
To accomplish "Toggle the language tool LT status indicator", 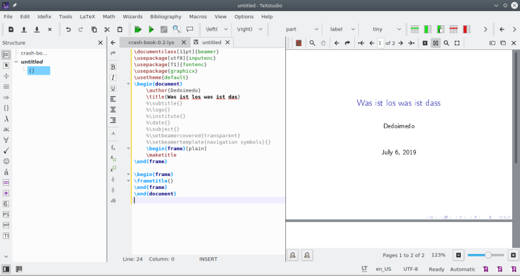I will (x=364, y=269).
